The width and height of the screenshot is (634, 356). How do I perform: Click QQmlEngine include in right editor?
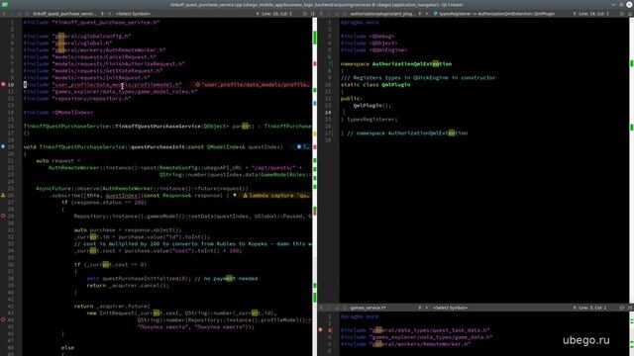374,50
